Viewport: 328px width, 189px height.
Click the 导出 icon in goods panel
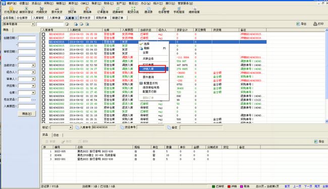(x=316, y=141)
